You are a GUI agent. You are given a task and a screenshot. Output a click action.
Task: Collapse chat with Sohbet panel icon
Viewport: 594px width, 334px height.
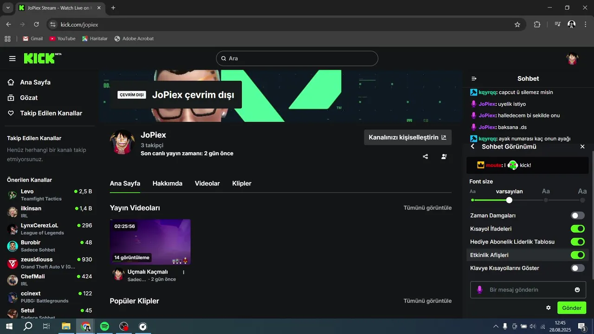tap(474, 79)
